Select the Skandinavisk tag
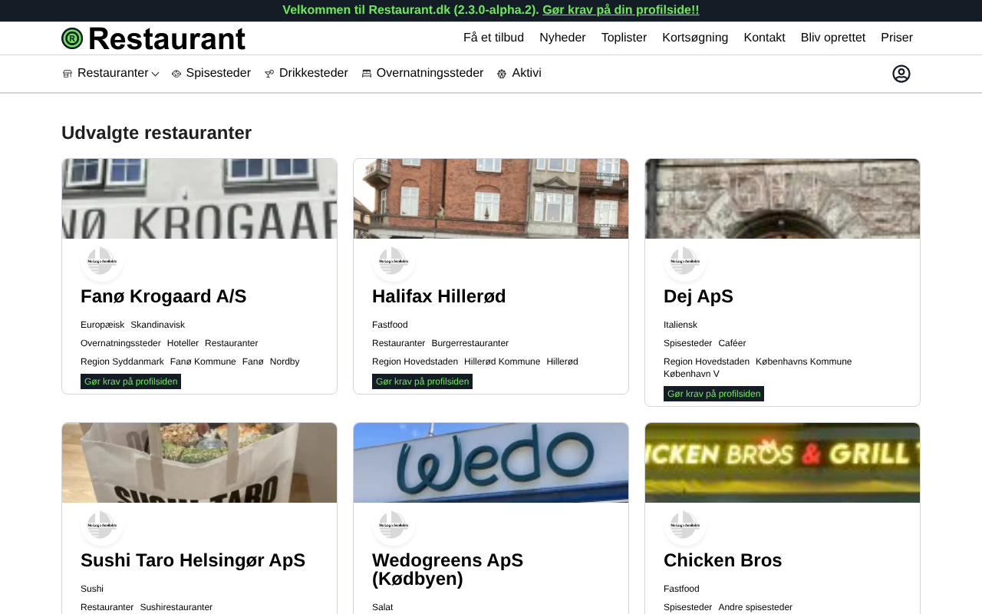The height and width of the screenshot is (614, 982). (x=157, y=325)
